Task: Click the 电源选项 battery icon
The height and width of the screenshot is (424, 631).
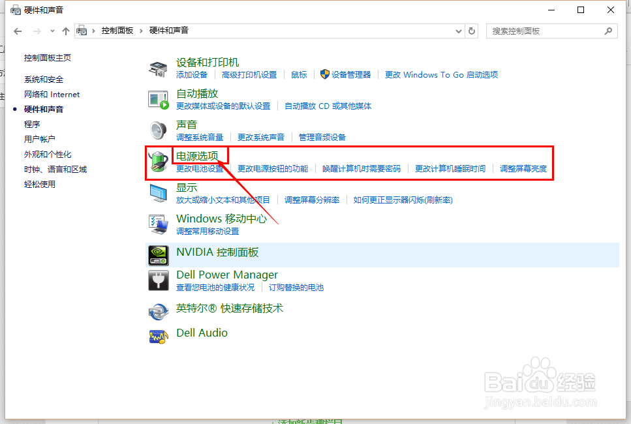Action: (158, 160)
